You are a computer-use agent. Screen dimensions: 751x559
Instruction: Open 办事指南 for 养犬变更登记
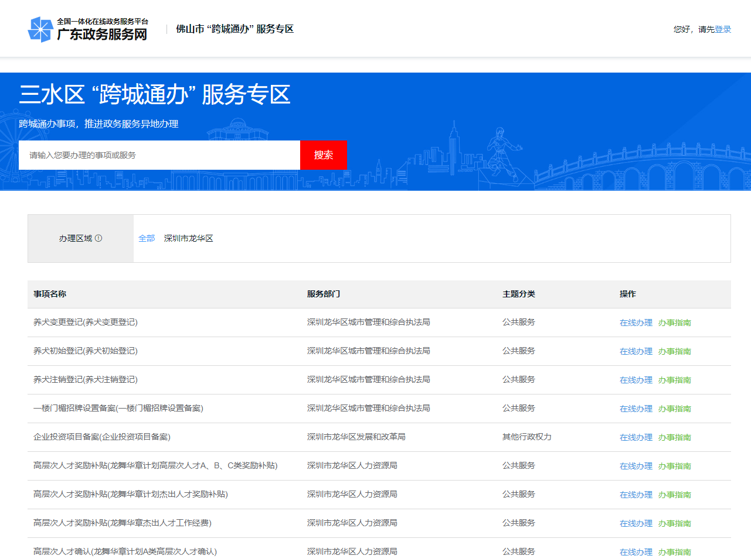pyautogui.click(x=674, y=323)
